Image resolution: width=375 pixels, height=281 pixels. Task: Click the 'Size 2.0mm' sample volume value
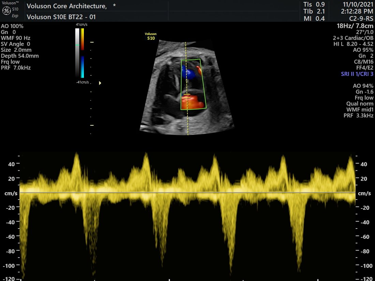pyautogui.click(x=16, y=50)
